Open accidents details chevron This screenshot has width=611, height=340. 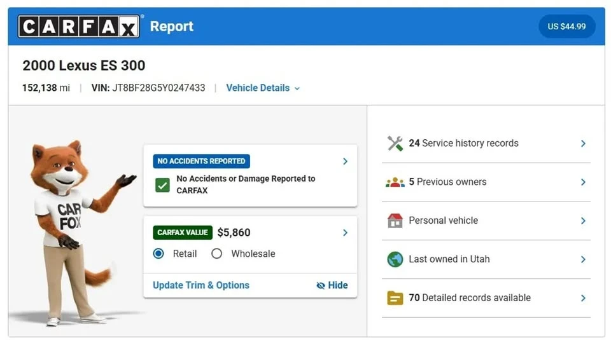(345, 161)
